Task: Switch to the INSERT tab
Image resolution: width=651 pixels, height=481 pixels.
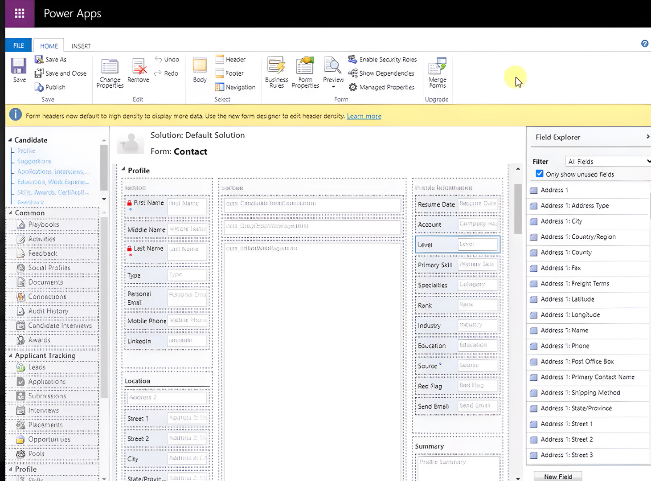Action: click(x=81, y=46)
